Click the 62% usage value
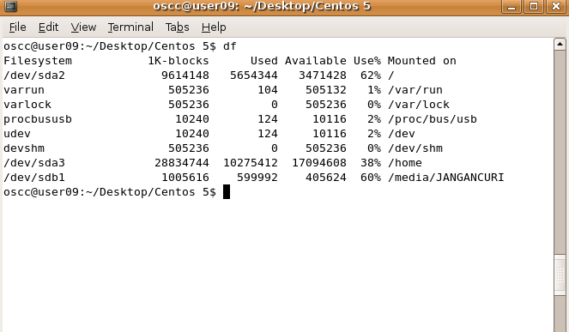This screenshot has width=569, height=332. [371, 75]
